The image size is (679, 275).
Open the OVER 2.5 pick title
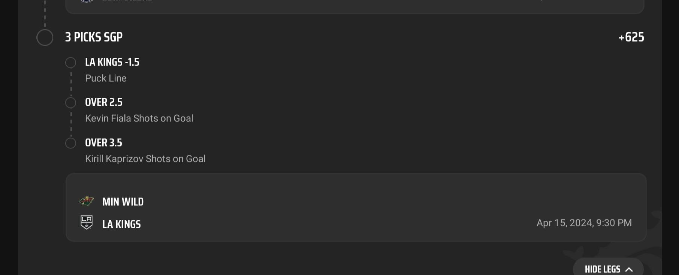(104, 102)
